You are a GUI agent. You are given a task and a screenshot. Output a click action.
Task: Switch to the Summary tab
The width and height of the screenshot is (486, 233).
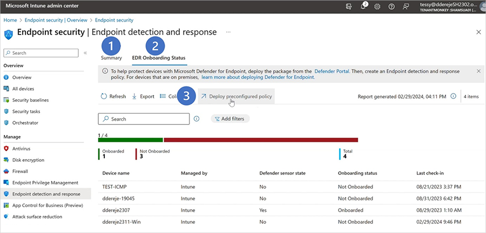111,58
